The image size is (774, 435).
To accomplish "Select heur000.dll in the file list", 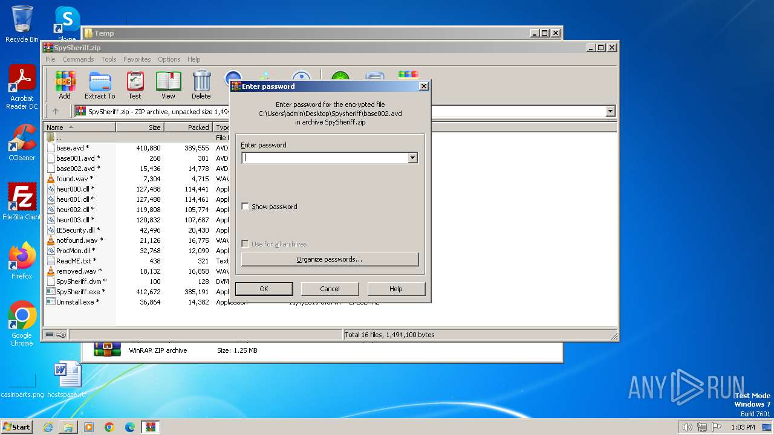I will (x=70, y=189).
